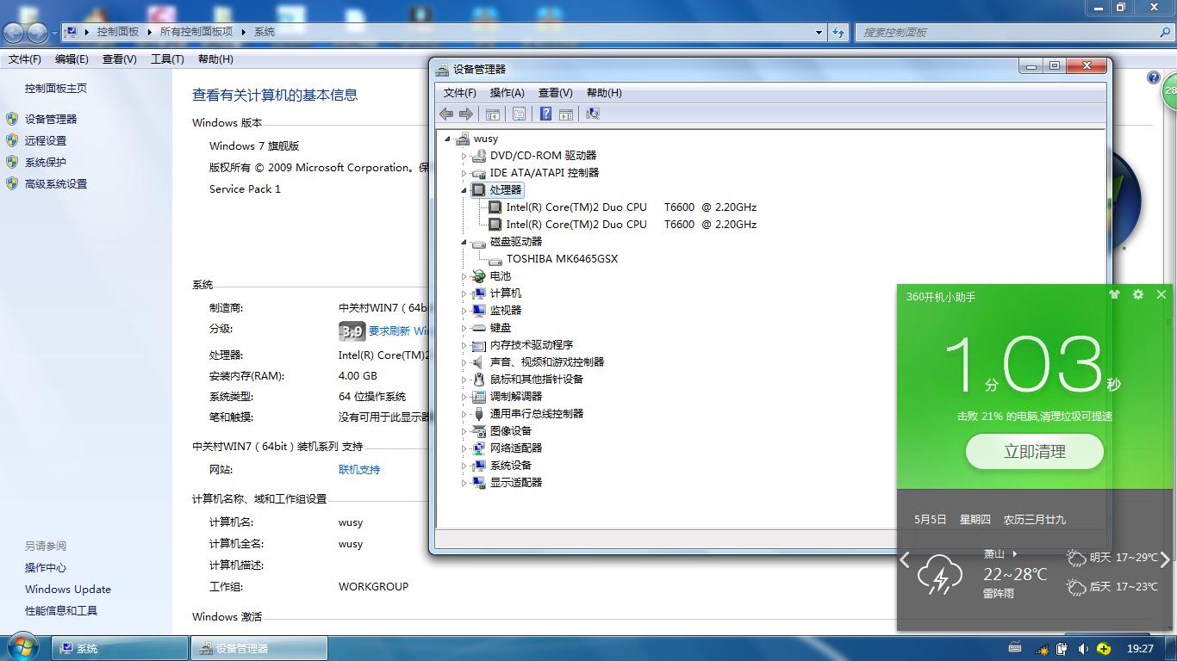Viewport: 1177px width, 661px height.
Task: Open the 联机支持 online support link
Action: click(x=359, y=470)
